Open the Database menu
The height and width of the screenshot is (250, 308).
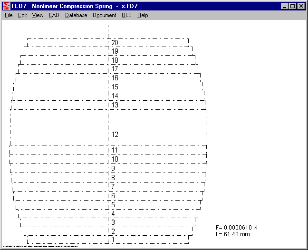point(76,15)
